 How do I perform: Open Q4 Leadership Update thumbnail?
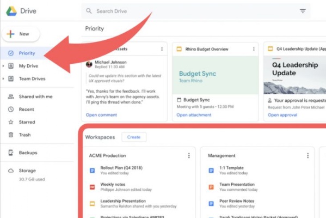coord(295,75)
